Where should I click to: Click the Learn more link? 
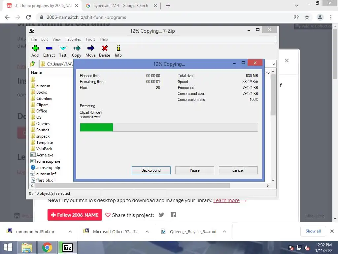[x=226, y=200]
